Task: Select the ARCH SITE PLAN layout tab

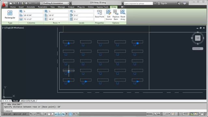Action: 28,101
